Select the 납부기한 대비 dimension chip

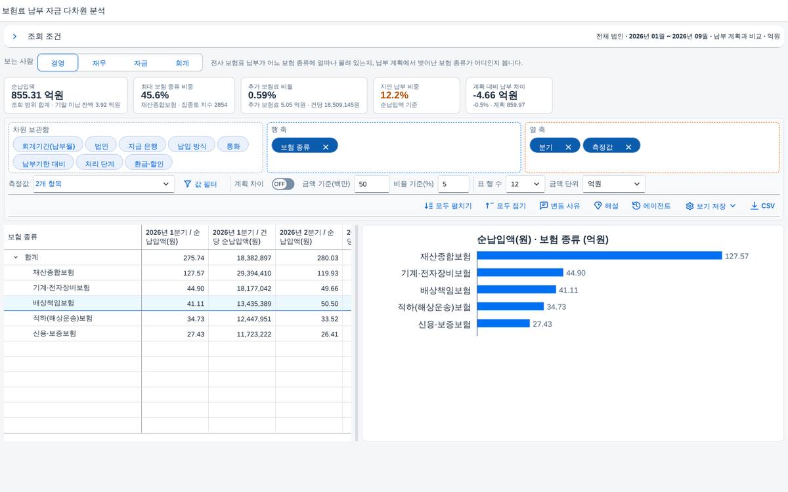(43, 163)
